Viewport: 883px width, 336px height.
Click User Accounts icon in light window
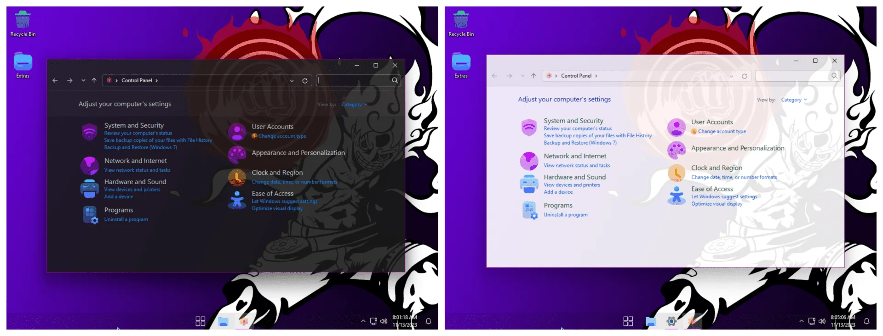(x=677, y=127)
